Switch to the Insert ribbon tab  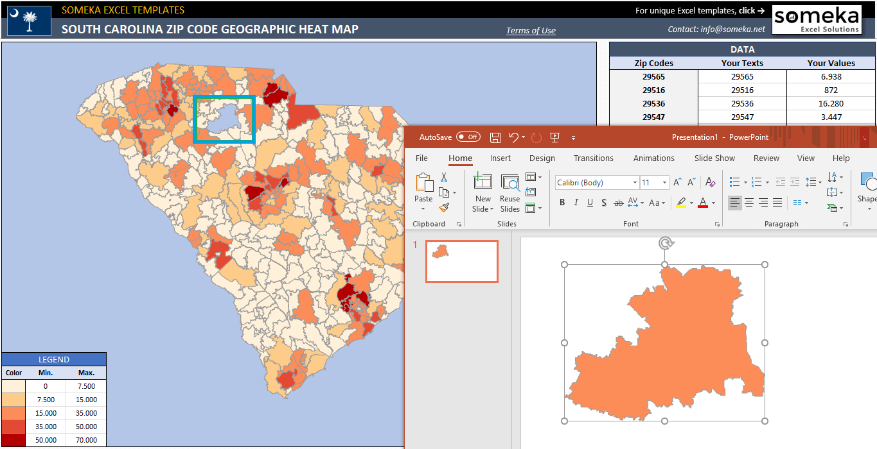pos(501,158)
